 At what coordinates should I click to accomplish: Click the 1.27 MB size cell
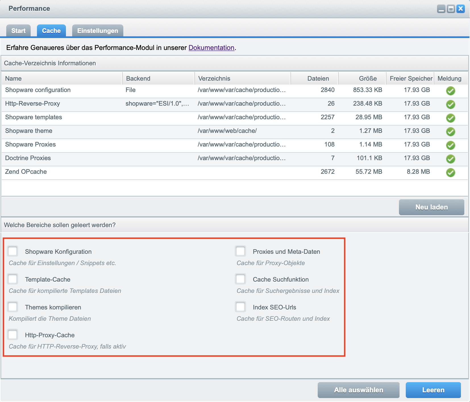pyautogui.click(x=371, y=131)
